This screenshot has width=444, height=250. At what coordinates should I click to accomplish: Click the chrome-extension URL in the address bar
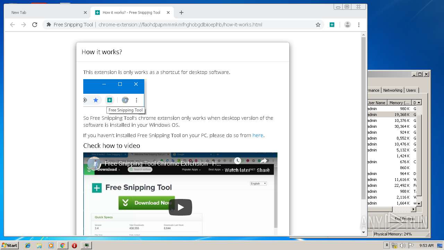(180, 25)
